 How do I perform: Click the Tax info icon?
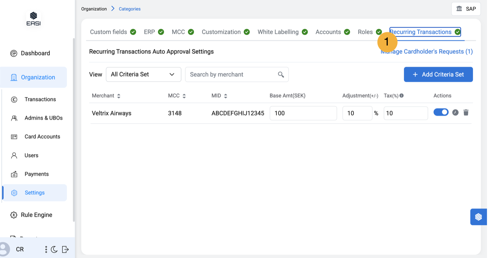click(x=402, y=96)
